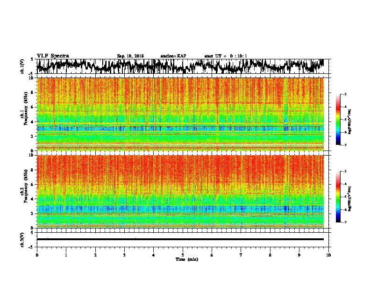Select the date text "Sep. 10, 2018"
This screenshot has width=370, height=286.
[130, 56]
